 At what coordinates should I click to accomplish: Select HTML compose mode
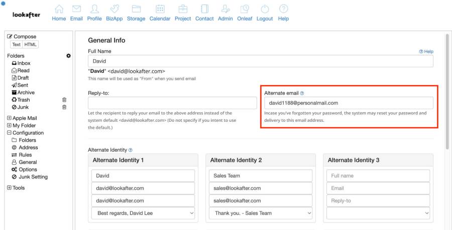point(31,45)
